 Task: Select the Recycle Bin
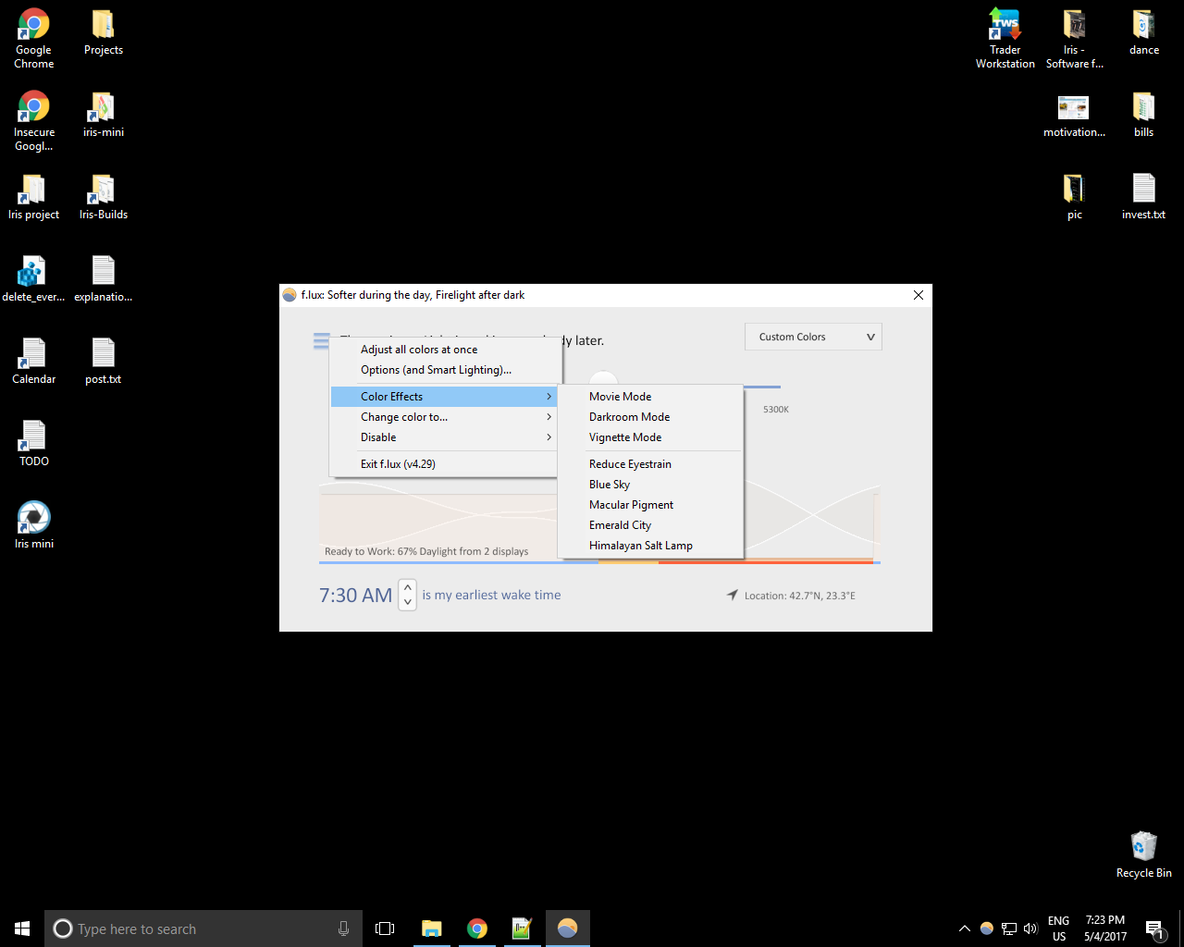tap(1144, 855)
